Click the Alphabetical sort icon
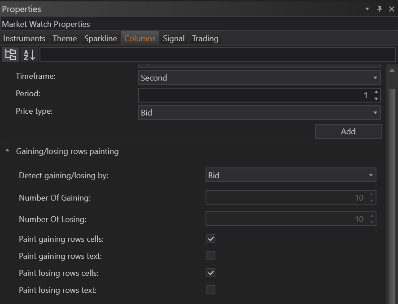 (30, 55)
